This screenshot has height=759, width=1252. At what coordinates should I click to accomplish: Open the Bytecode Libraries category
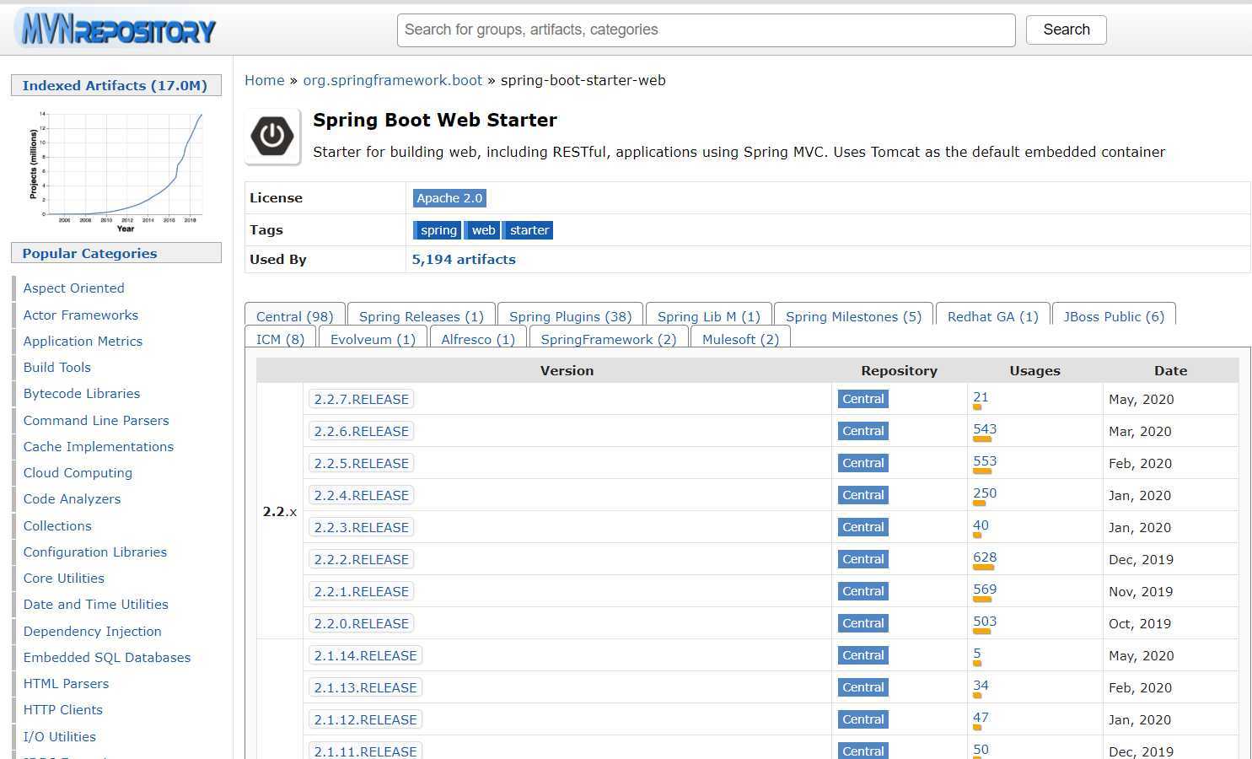[81, 394]
